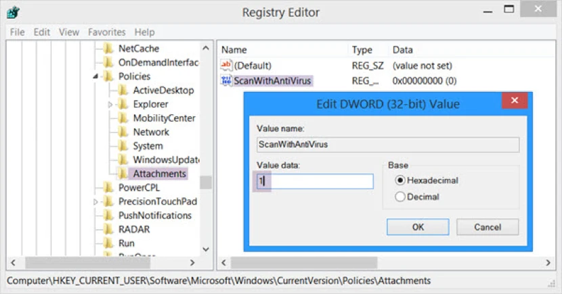Expand the PrecisionTouchPad key arrow
The image size is (562, 294).
click(x=96, y=202)
